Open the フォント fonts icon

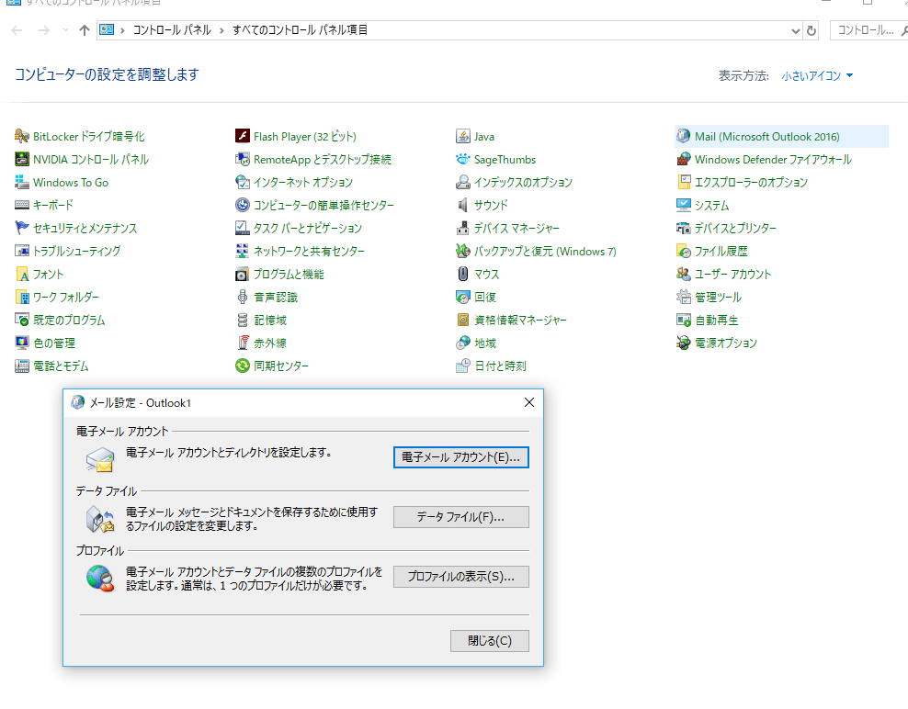[x=22, y=274]
